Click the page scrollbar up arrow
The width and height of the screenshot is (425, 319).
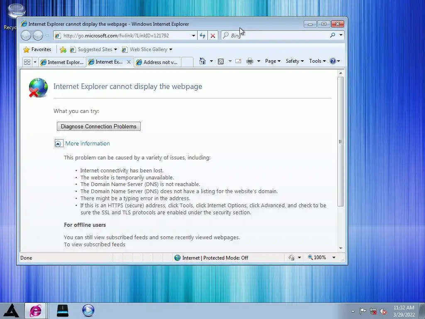coord(341,73)
